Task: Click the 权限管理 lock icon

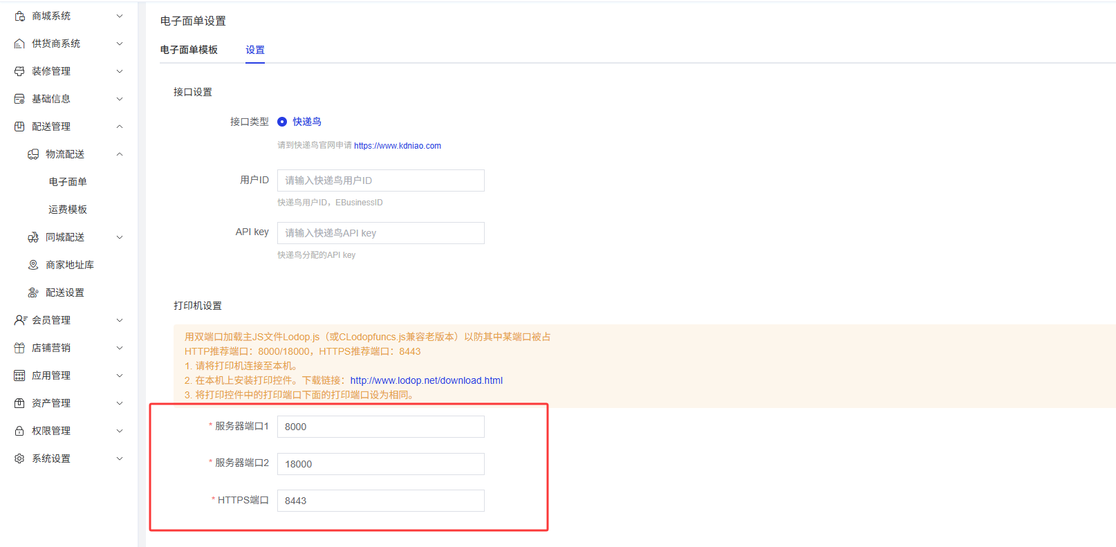Action: point(19,431)
